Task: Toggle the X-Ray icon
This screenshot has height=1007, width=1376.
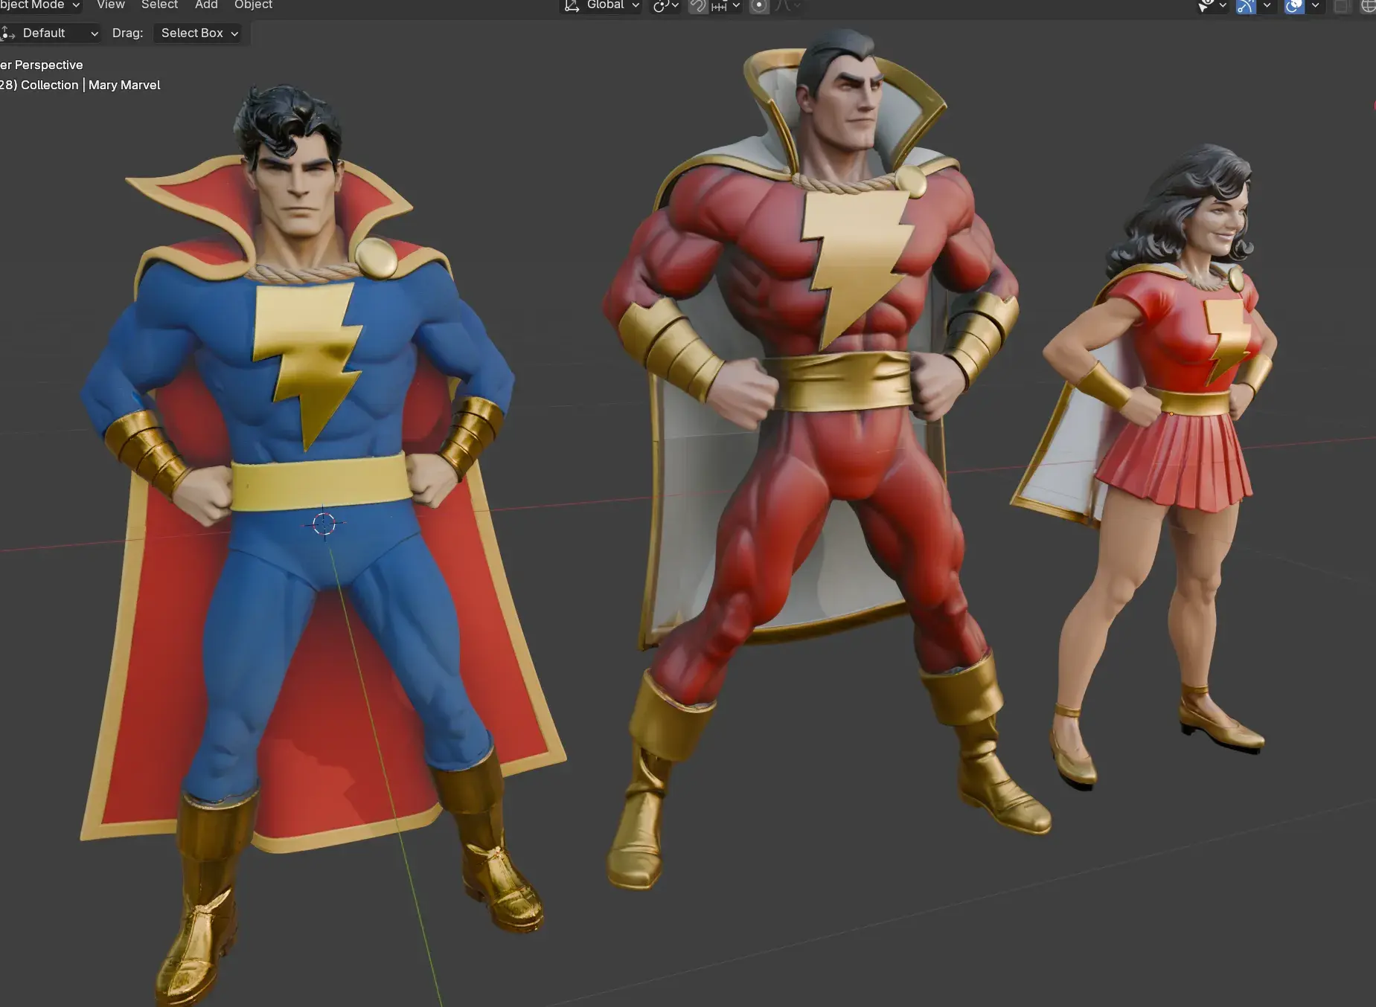Action: pos(1341,6)
